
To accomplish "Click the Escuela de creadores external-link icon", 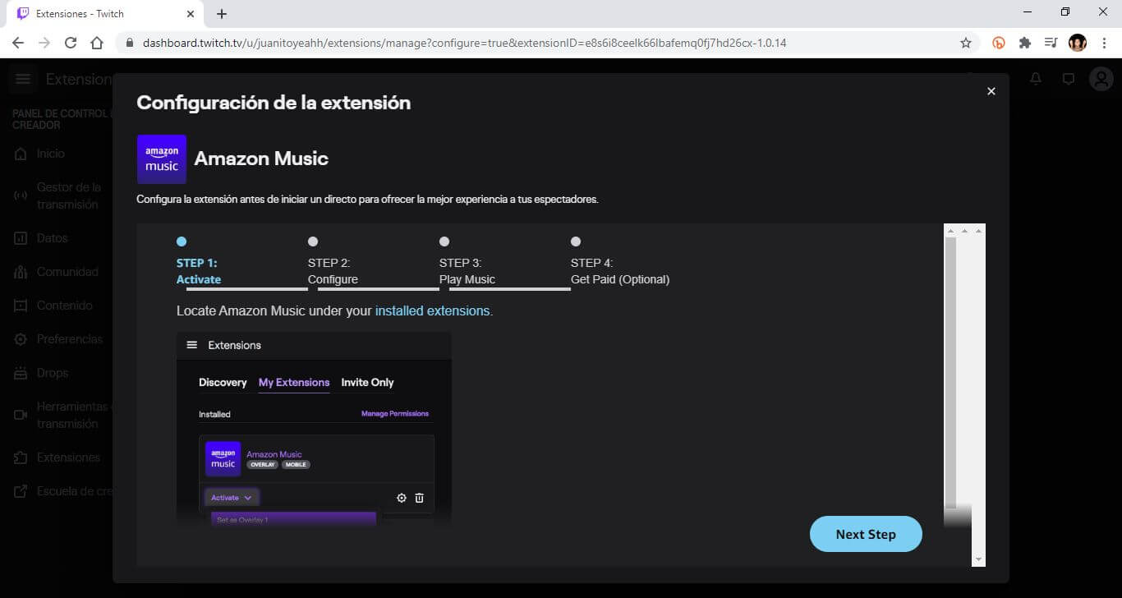I will tap(21, 491).
